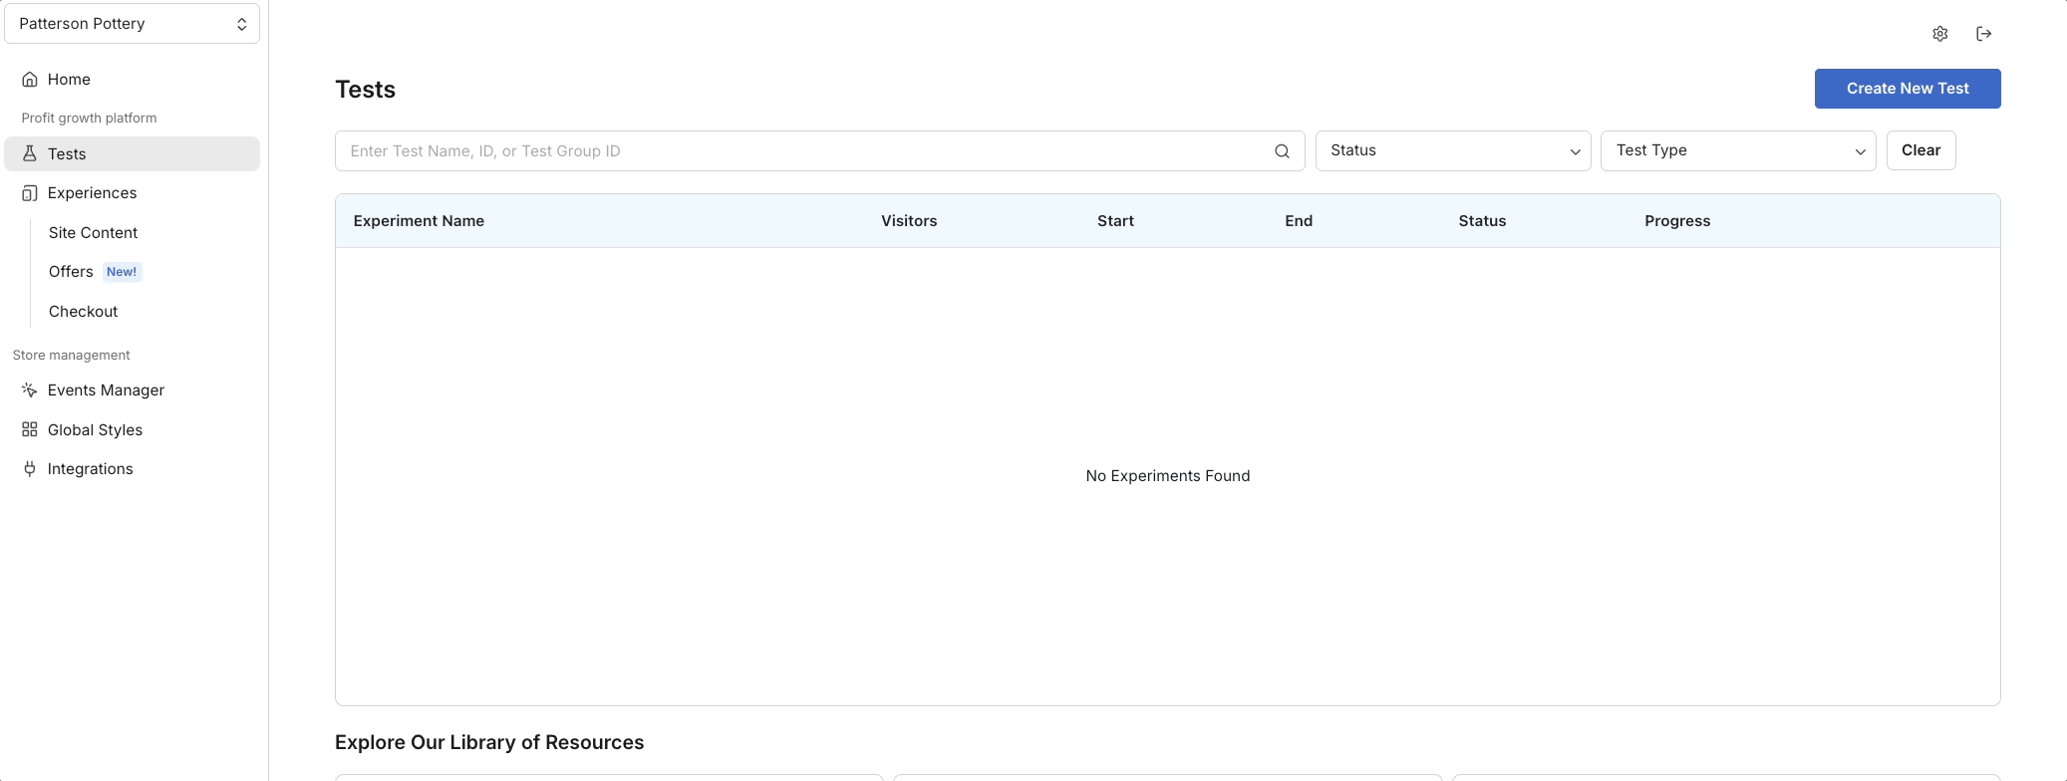This screenshot has height=781, width=2067.
Task: Click the search magnifier icon
Action: click(x=1282, y=151)
